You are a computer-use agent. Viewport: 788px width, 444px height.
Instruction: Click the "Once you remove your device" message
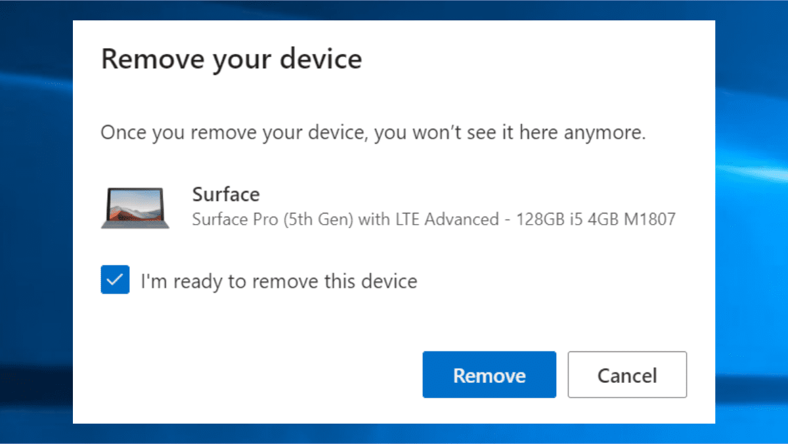click(373, 133)
